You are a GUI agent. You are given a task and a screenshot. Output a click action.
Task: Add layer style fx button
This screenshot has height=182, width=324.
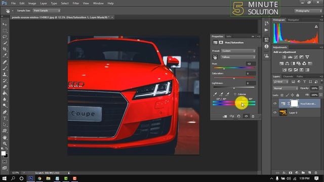tap(284, 173)
